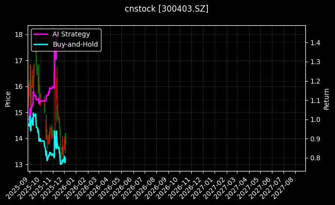335x205 pixels.
Task: Click the 1.4 tick on Return axis
Action: click(315, 43)
